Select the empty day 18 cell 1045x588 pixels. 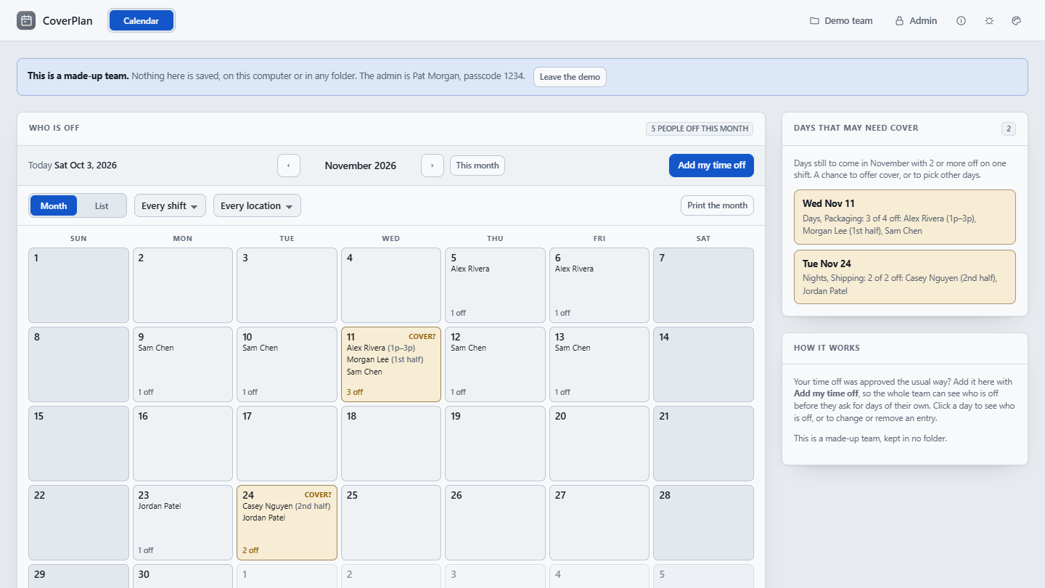pyautogui.click(x=391, y=444)
